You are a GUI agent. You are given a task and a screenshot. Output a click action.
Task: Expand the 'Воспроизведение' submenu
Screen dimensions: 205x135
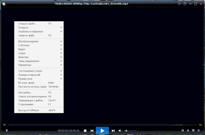pos(39,41)
